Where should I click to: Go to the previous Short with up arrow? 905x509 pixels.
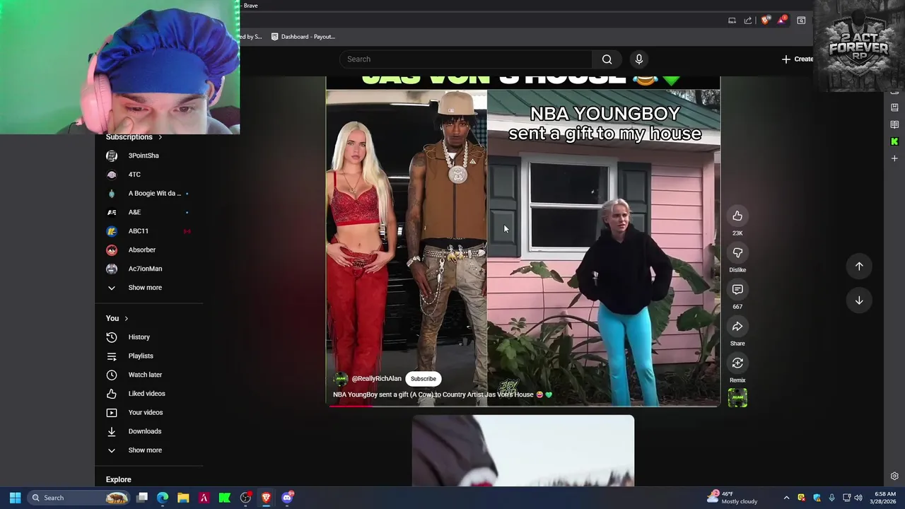tap(859, 267)
